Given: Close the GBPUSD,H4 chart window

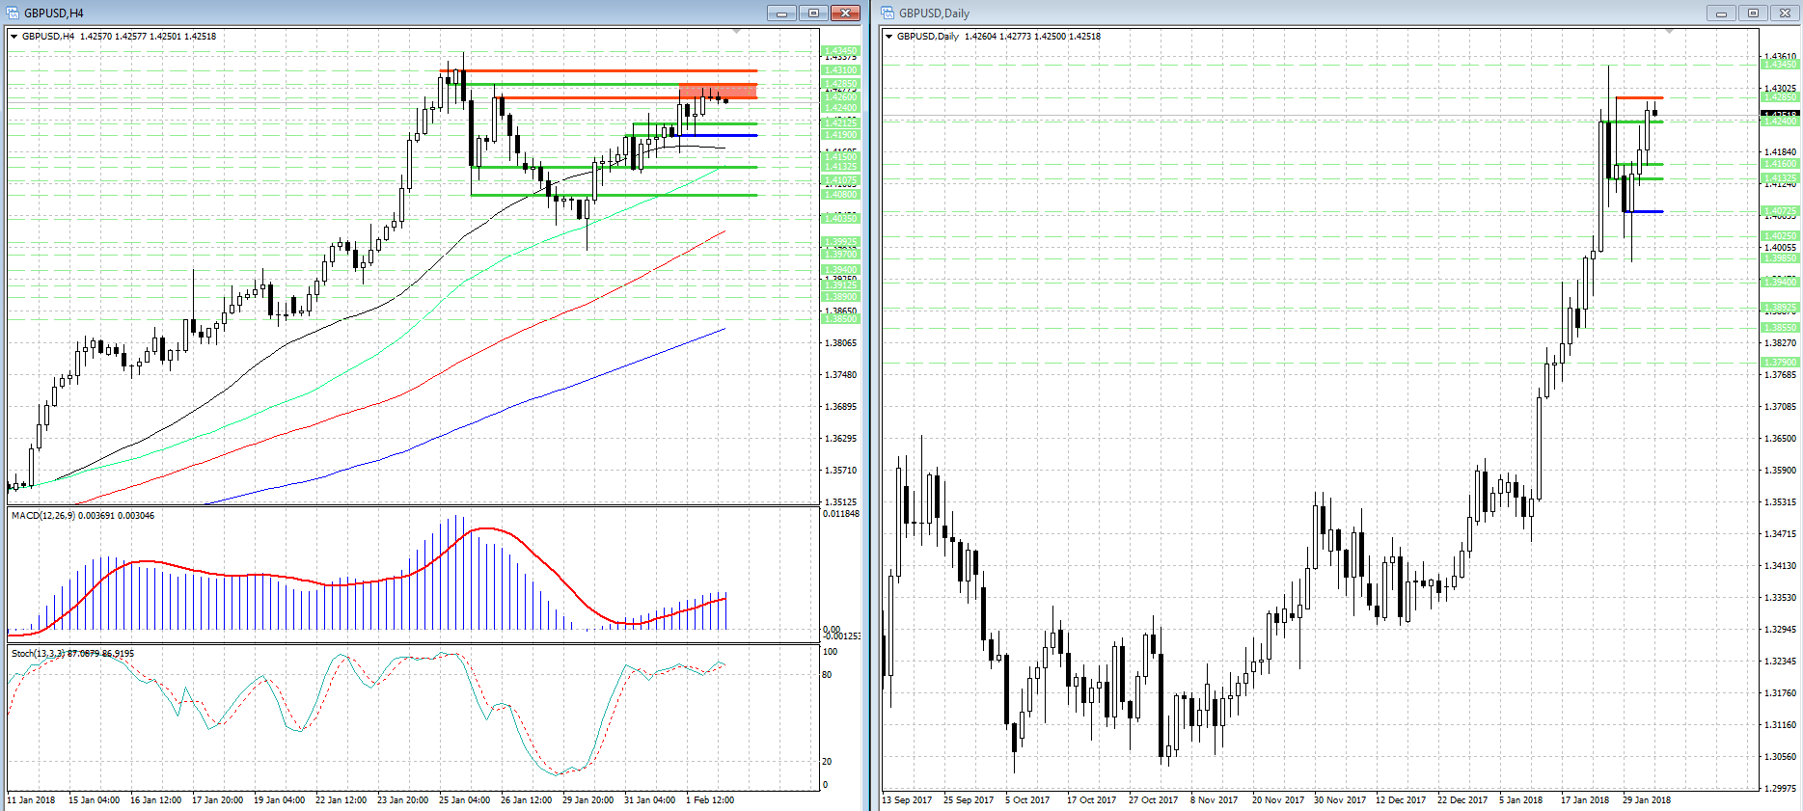Looking at the screenshot, I should click(845, 13).
